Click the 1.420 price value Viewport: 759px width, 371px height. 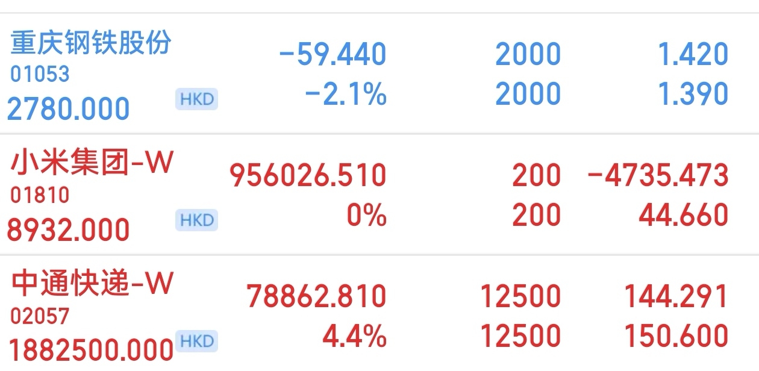693,55
